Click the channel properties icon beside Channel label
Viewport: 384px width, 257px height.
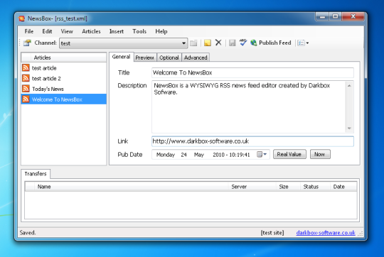pyautogui.click(x=27, y=43)
